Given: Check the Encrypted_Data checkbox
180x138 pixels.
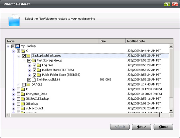Looking at the screenshot, I should pyautogui.click(x=18, y=94).
